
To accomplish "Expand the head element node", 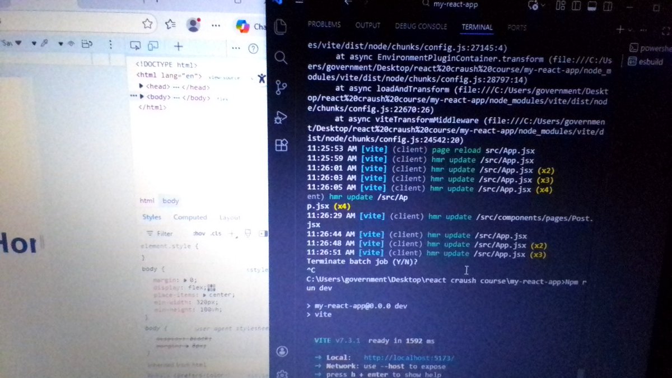I will tap(142, 86).
